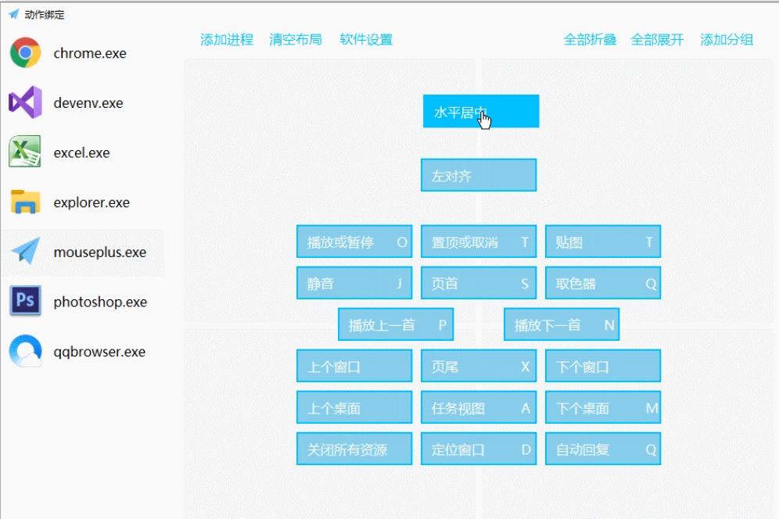This screenshot has height=519, width=779.
Task: Select photoshop.exe process name
Action: point(100,302)
